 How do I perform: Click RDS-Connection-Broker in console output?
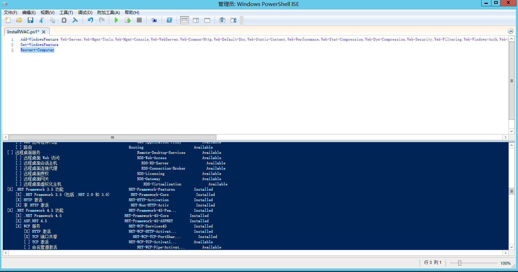(x=163, y=169)
